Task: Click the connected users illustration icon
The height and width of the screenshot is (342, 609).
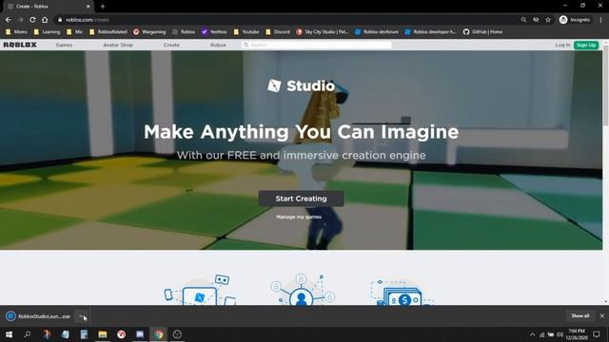Action: coord(302,290)
